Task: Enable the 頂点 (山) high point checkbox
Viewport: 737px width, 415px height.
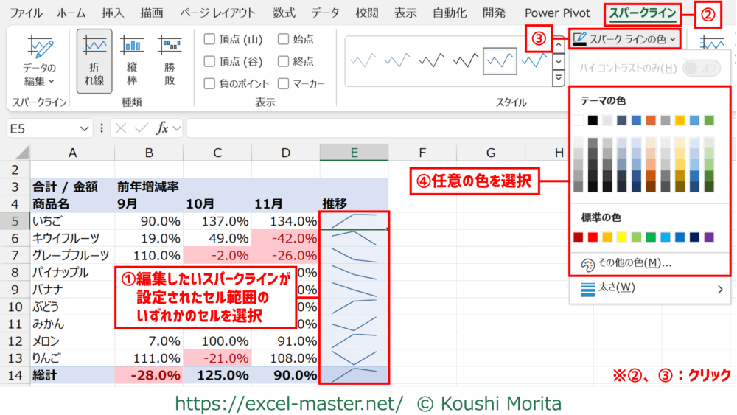Action: pos(210,39)
